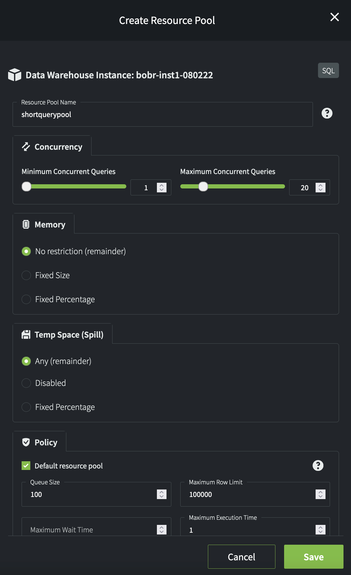Close the Create Resource Pool dialog
The height and width of the screenshot is (575, 351).
click(x=334, y=17)
